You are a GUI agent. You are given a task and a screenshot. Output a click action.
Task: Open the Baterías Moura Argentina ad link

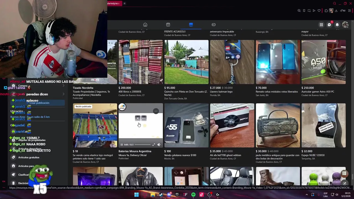(x=135, y=151)
